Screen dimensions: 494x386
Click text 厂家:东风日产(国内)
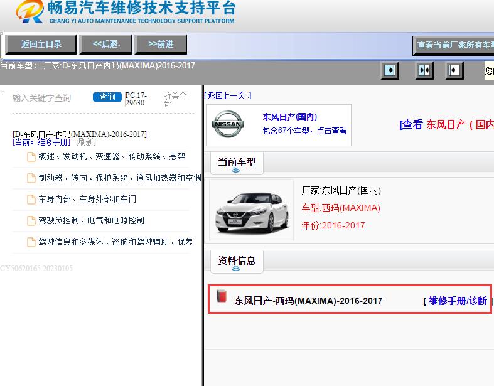(x=341, y=190)
